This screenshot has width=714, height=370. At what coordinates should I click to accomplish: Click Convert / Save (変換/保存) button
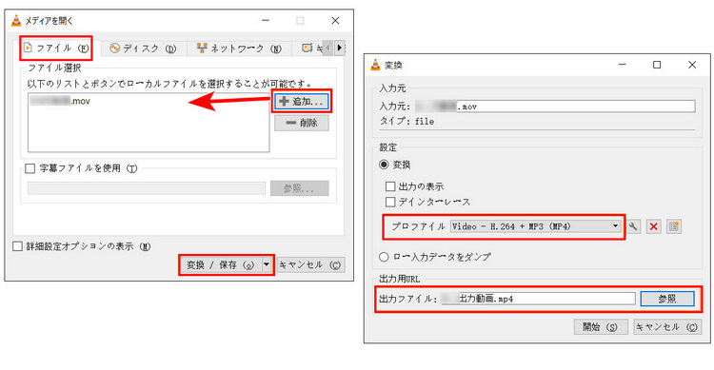pos(221,264)
